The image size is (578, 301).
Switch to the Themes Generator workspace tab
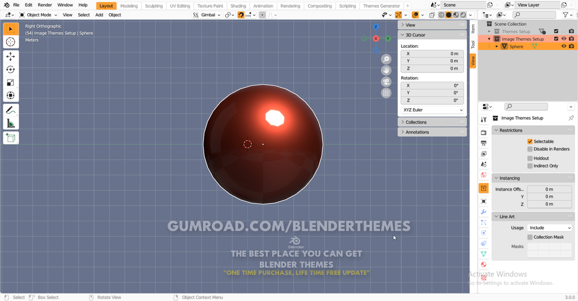coord(381,6)
